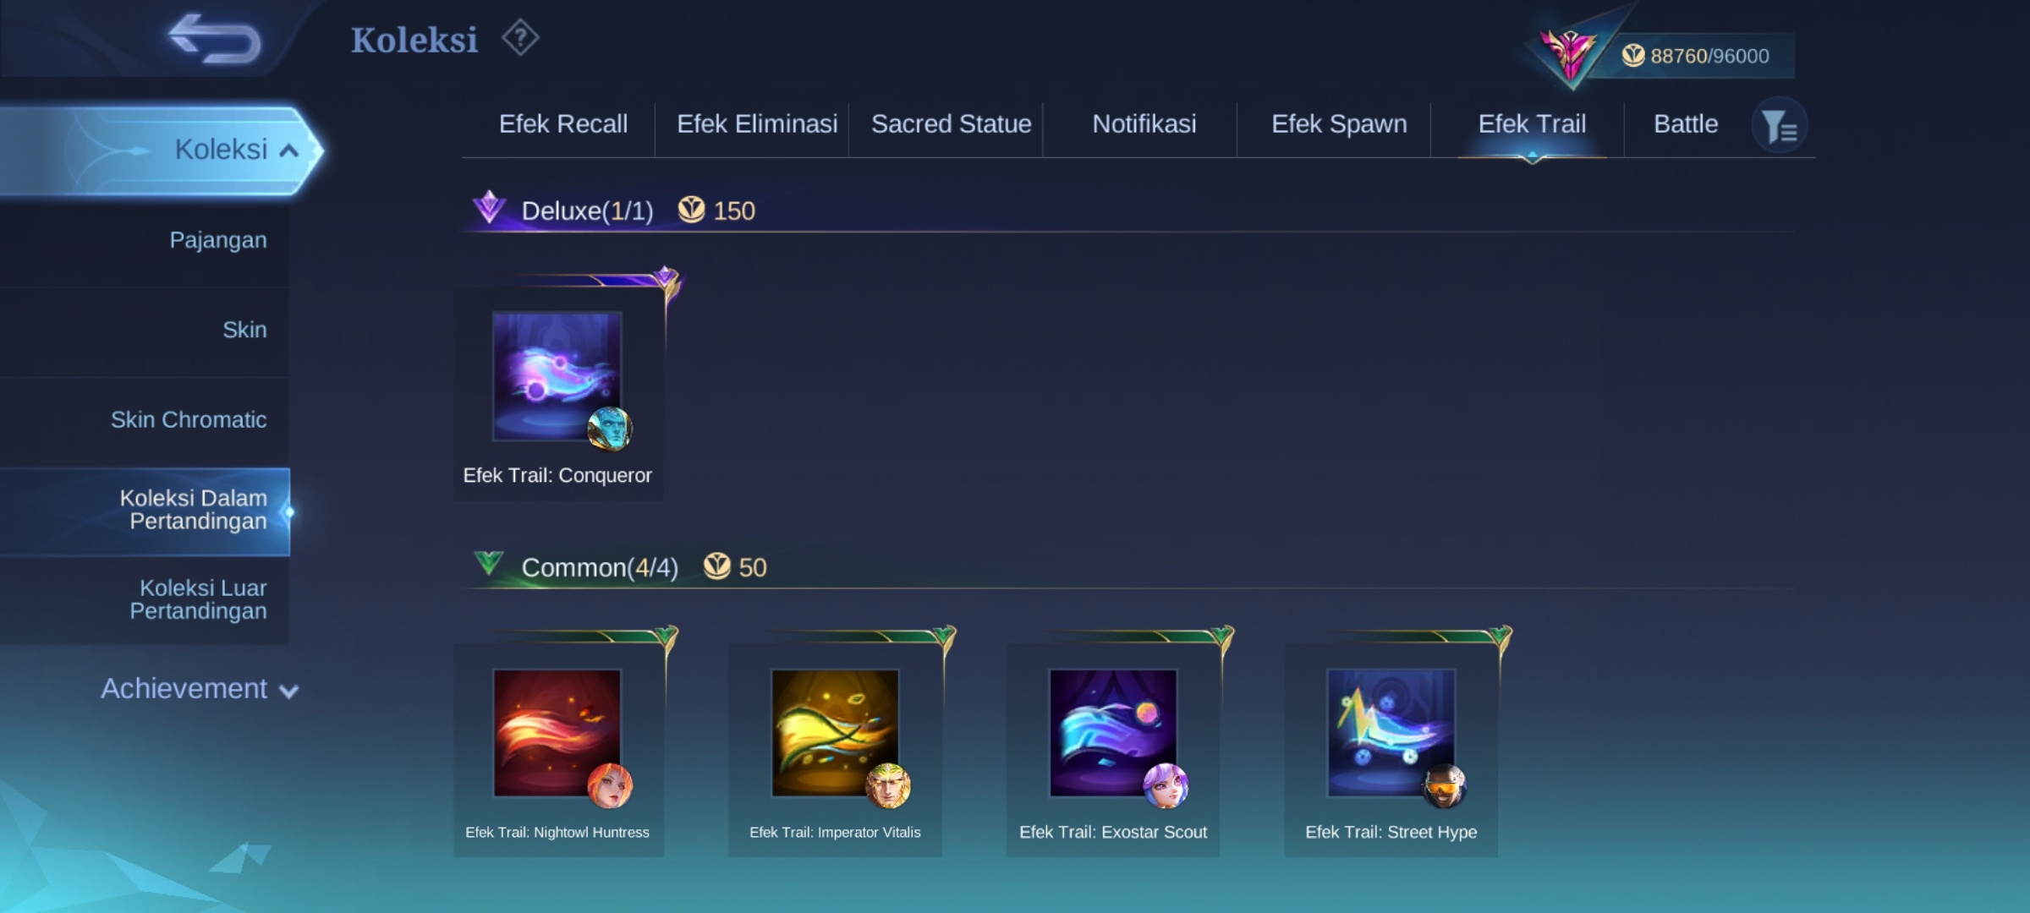Open the filter icon beside the Battle tab
This screenshot has height=913, width=2030.
click(1780, 126)
